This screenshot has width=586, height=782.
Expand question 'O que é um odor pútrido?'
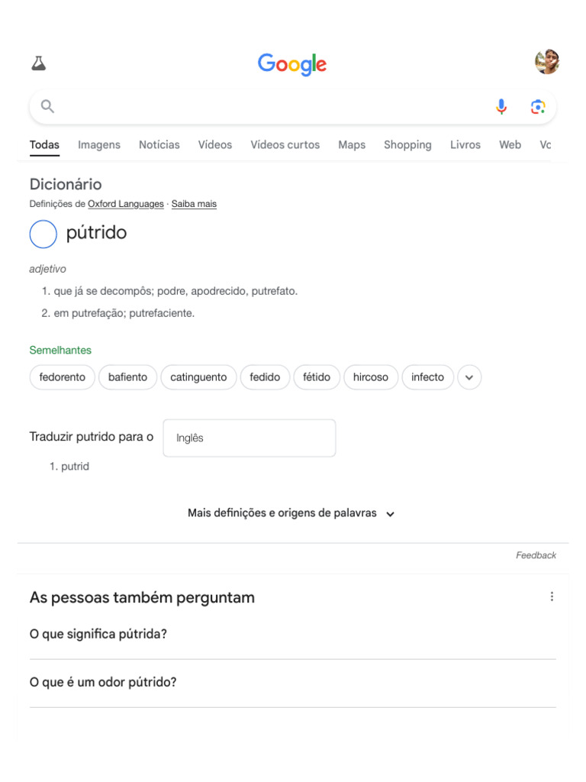[292, 682]
